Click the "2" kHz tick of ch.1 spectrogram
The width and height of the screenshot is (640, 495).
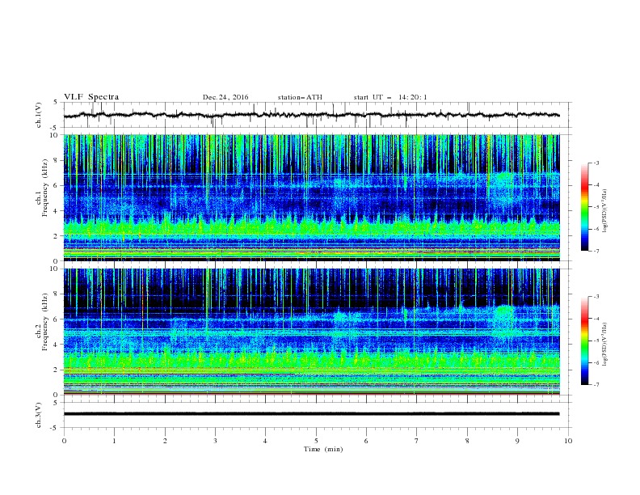tap(56, 235)
